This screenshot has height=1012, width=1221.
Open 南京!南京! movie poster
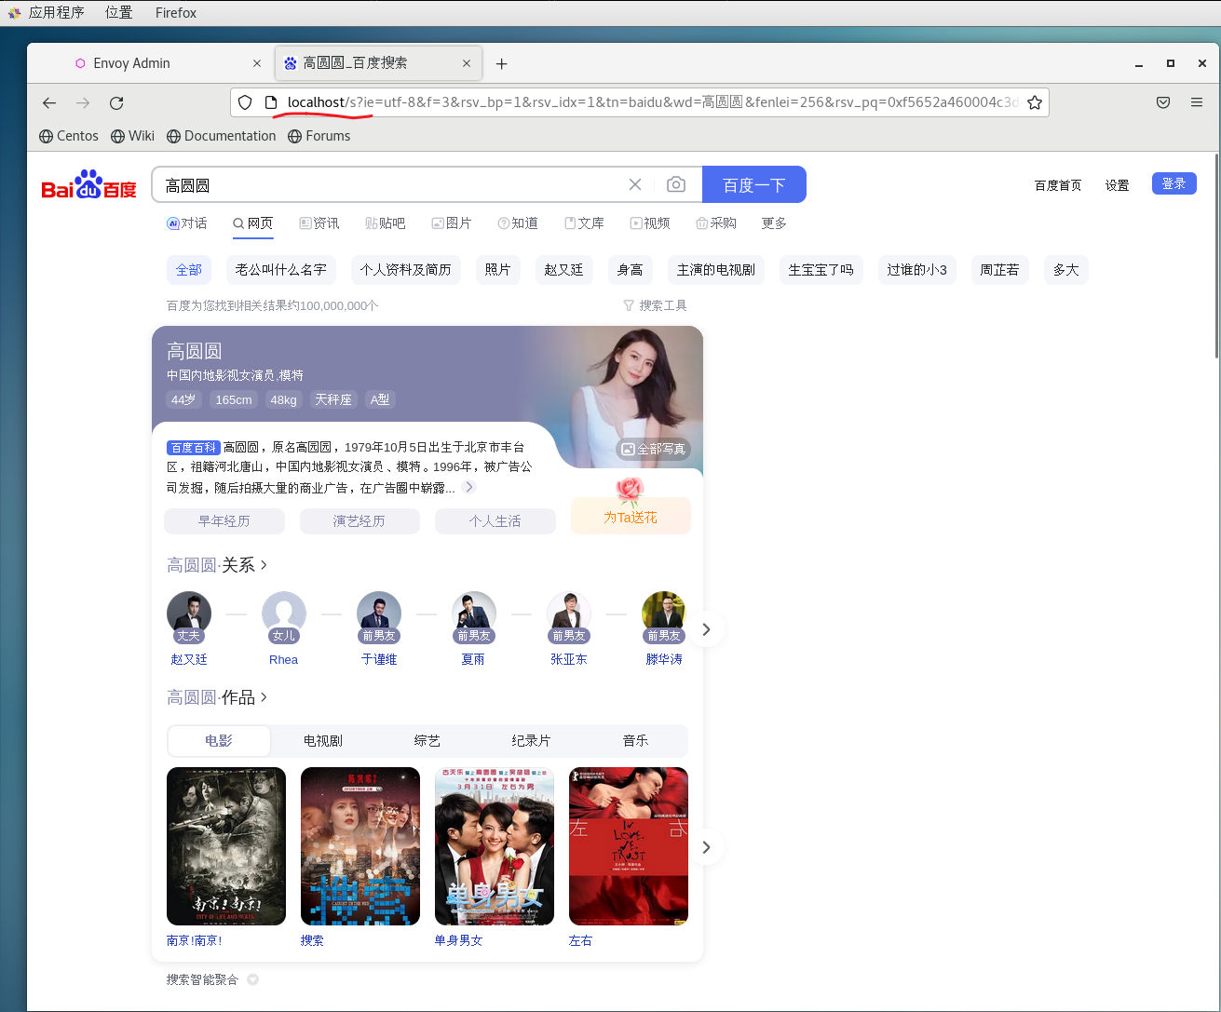coord(226,846)
